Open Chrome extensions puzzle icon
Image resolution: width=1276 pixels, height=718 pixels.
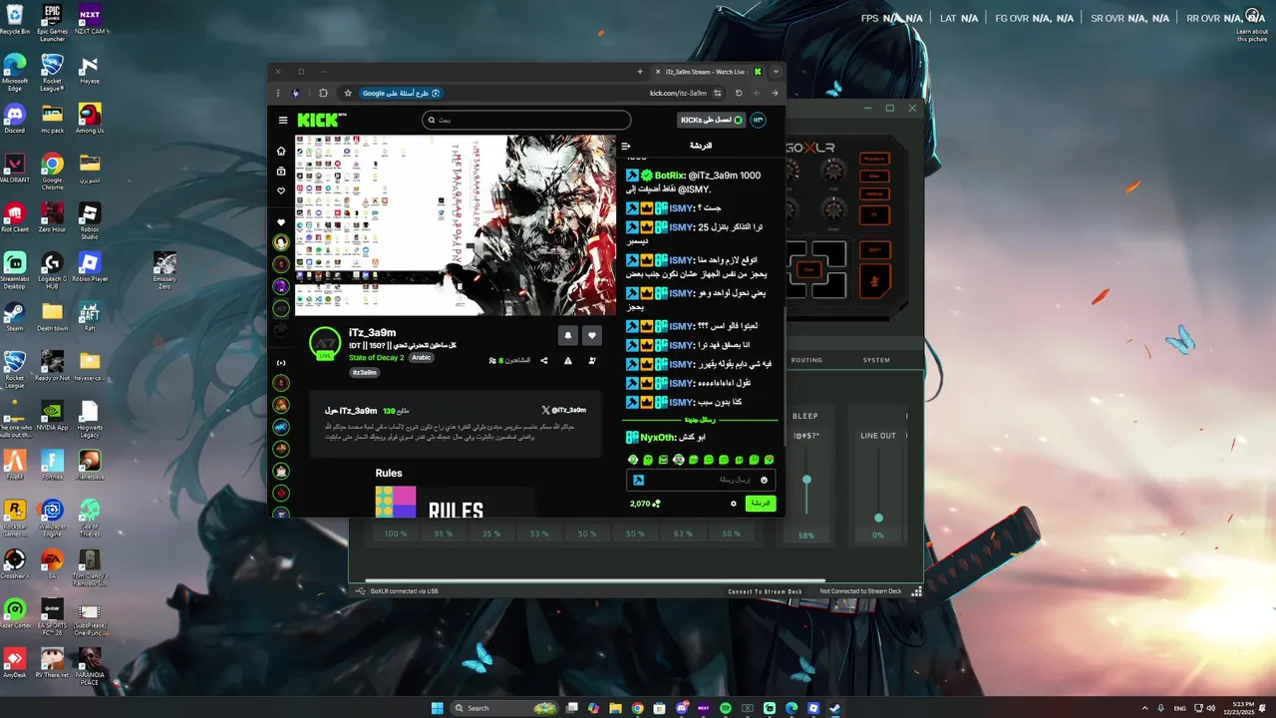(323, 93)
